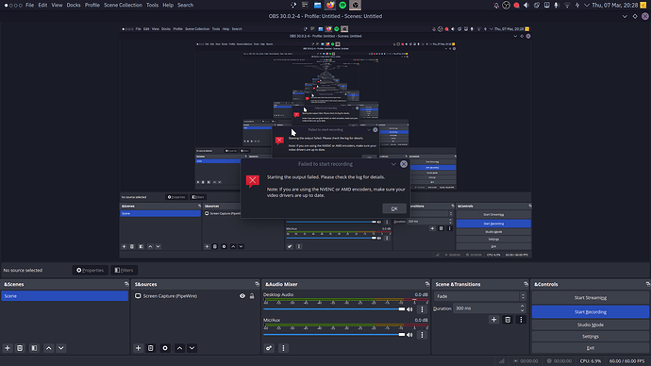Open scene filters icon in Scenes panel
651x366 pixels.
coord(34,348)
